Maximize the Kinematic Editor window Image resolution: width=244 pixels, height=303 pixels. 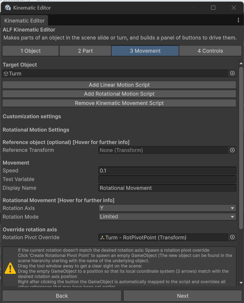coord(213,8)
